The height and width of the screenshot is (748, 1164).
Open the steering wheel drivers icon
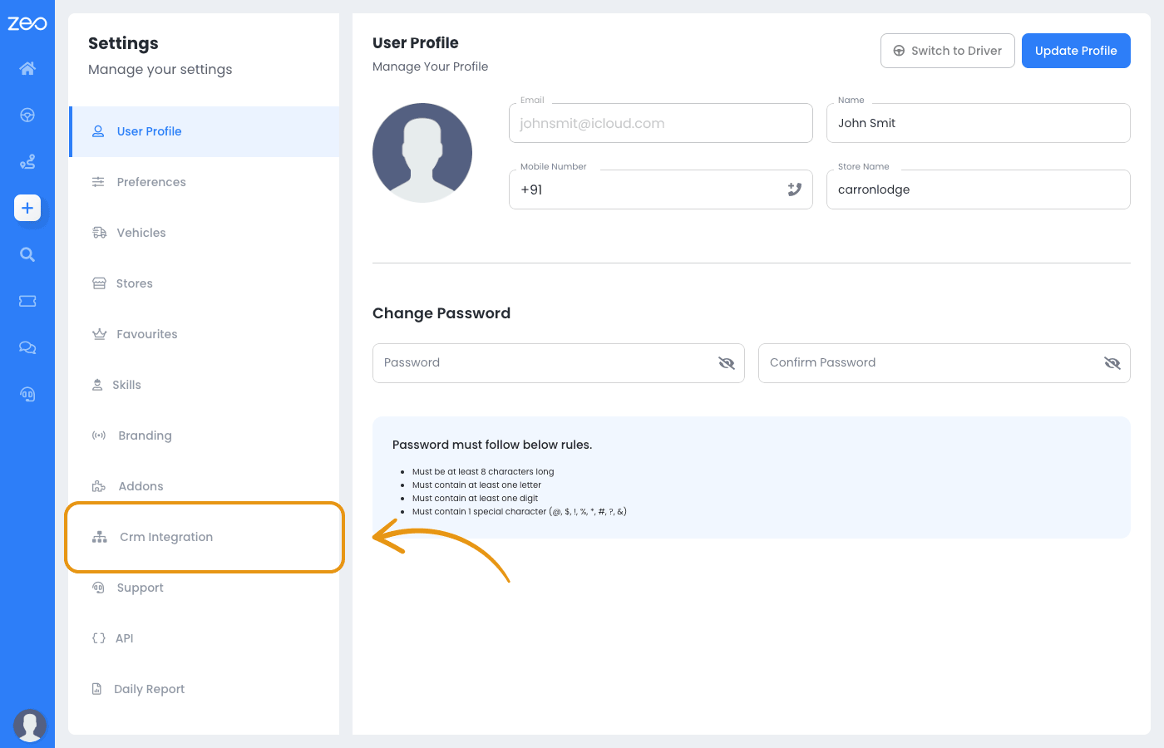27,115
